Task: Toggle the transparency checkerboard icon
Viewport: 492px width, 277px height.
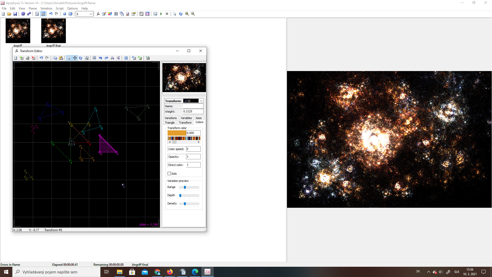Action: coord(141,14)
